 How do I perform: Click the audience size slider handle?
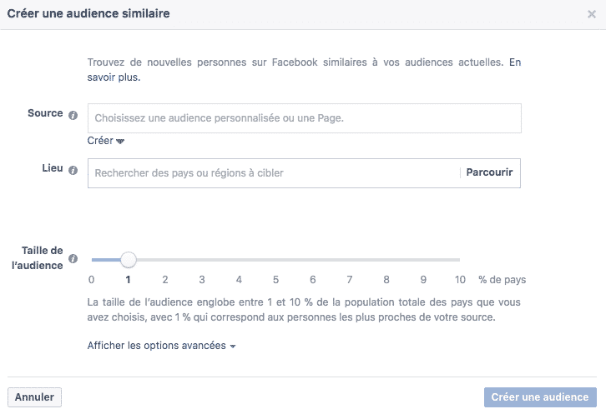coord(128,260)
